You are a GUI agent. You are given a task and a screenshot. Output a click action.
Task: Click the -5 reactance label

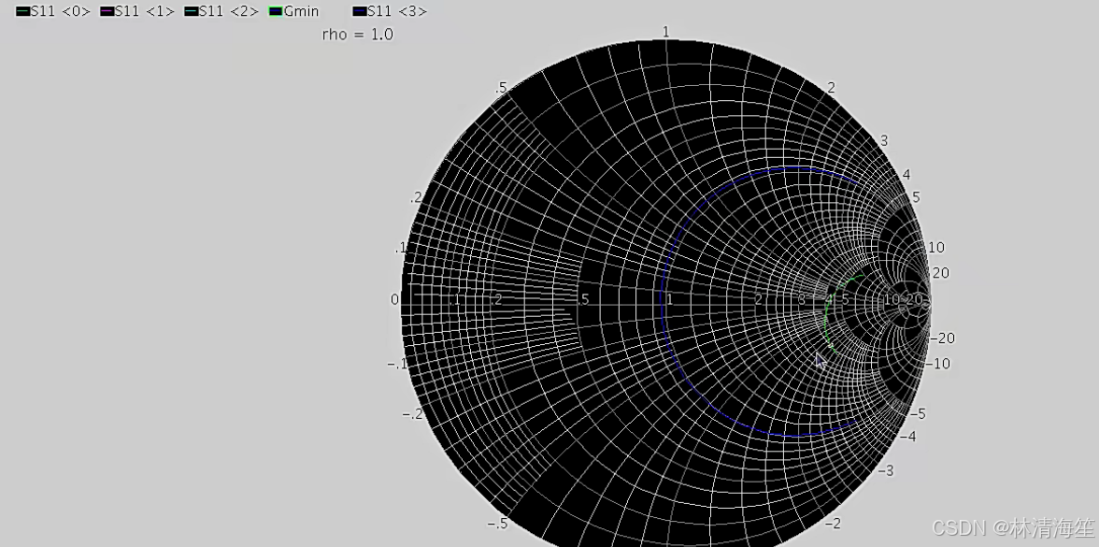click(x=919, y=413)
